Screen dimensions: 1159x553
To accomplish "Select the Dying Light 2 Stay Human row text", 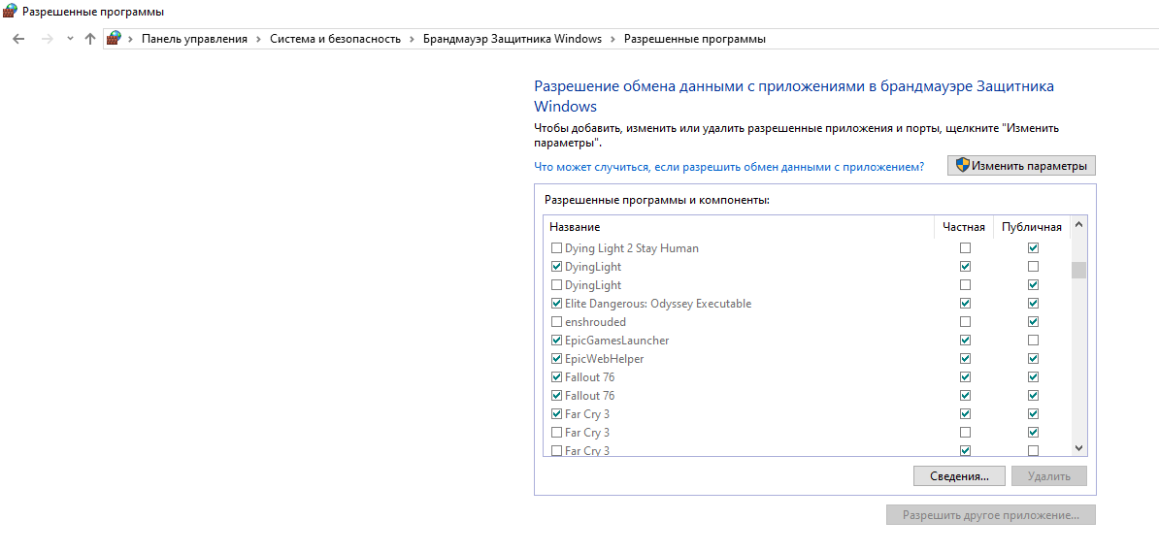I will (x=631, y=248).
